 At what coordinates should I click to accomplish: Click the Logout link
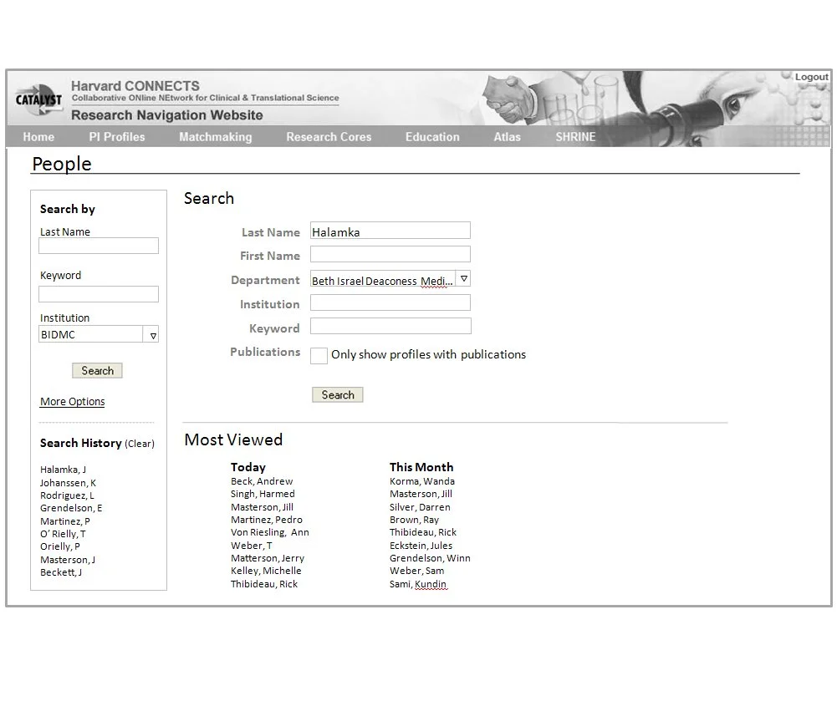pyautogui.click(x=811, y=77)
